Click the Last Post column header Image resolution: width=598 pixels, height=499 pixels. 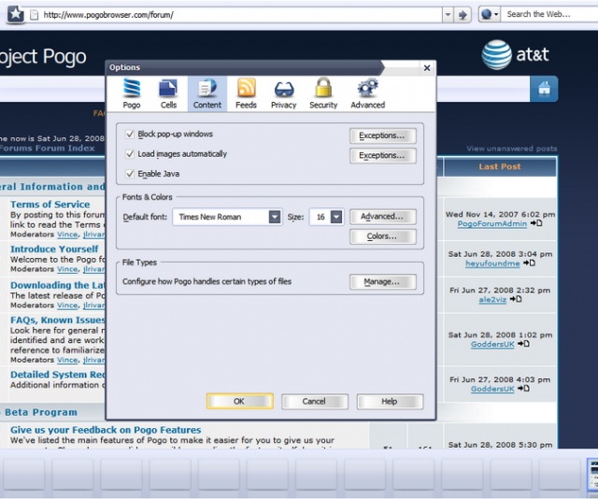[500, 166]
